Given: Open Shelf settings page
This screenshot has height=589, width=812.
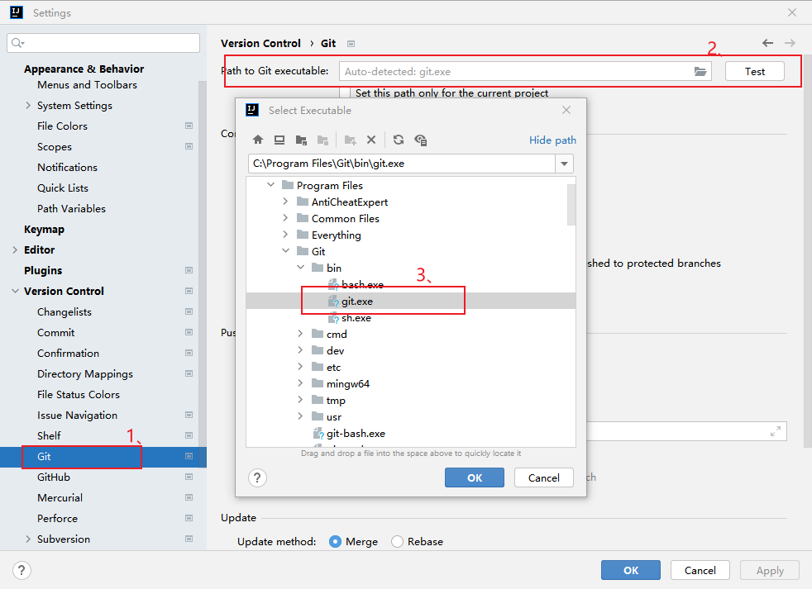Looking at the screenshot, I should [49, 436].
